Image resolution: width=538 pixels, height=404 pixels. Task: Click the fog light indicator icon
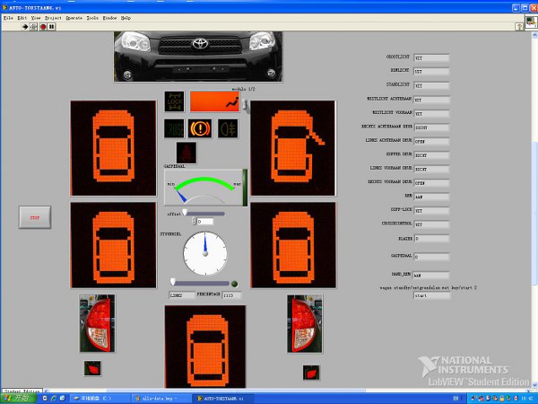point(228,128)
